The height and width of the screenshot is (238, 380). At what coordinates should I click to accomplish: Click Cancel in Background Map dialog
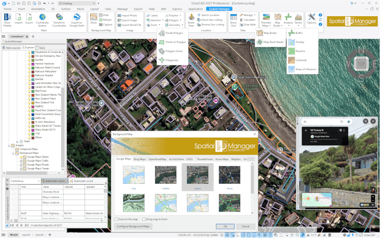pos(246,226)
